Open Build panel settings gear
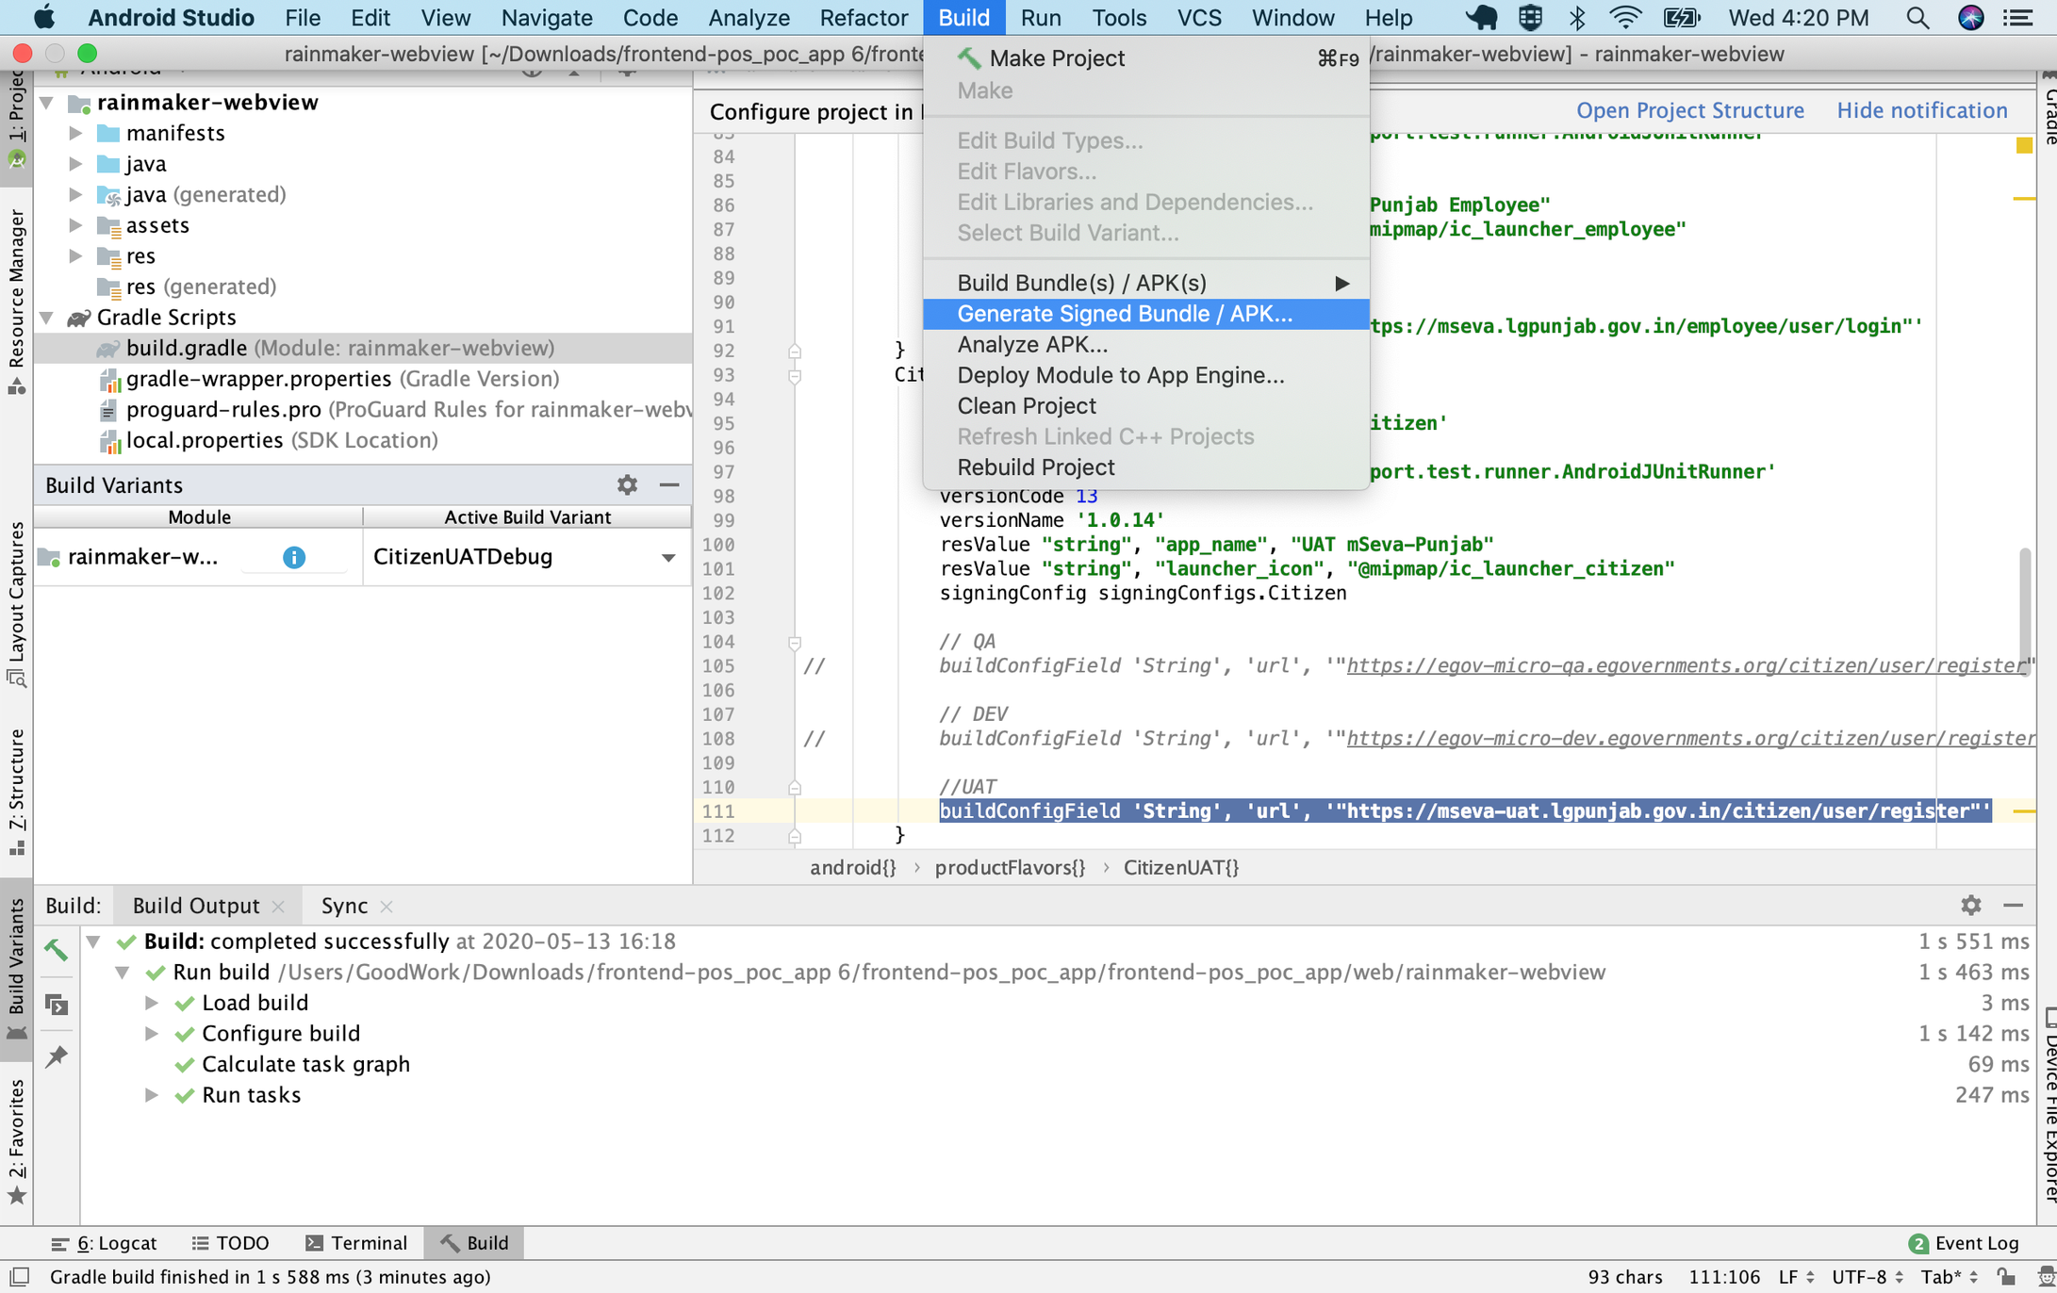The width and height of the screenshot is (2057, 1293). pos(1971,905)
